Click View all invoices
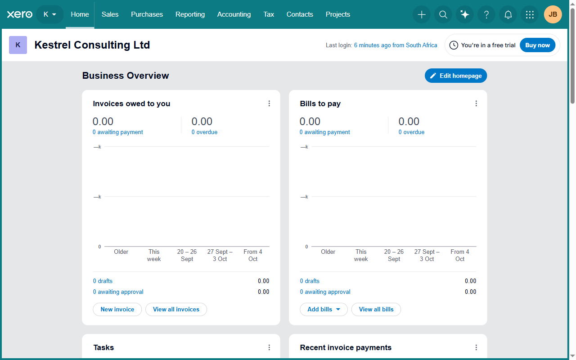The image size is (576, 360). [176, 310]
